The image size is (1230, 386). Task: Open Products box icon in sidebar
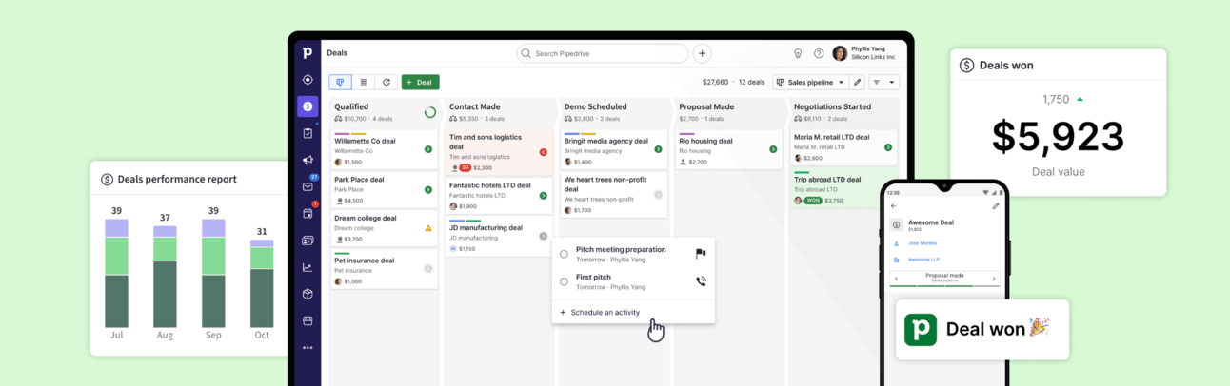(307, 294)
